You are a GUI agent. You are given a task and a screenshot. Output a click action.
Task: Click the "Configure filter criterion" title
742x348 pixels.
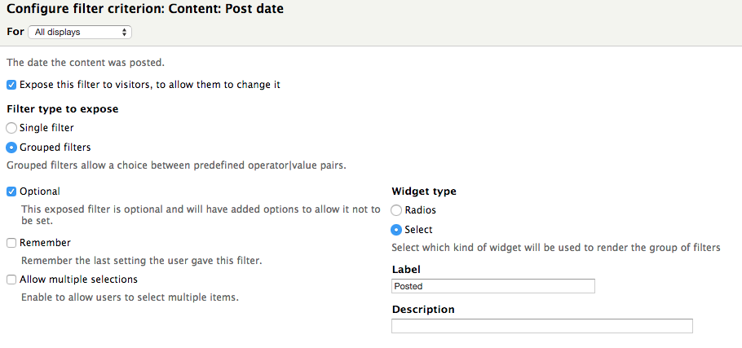click(x=145, y=8)
